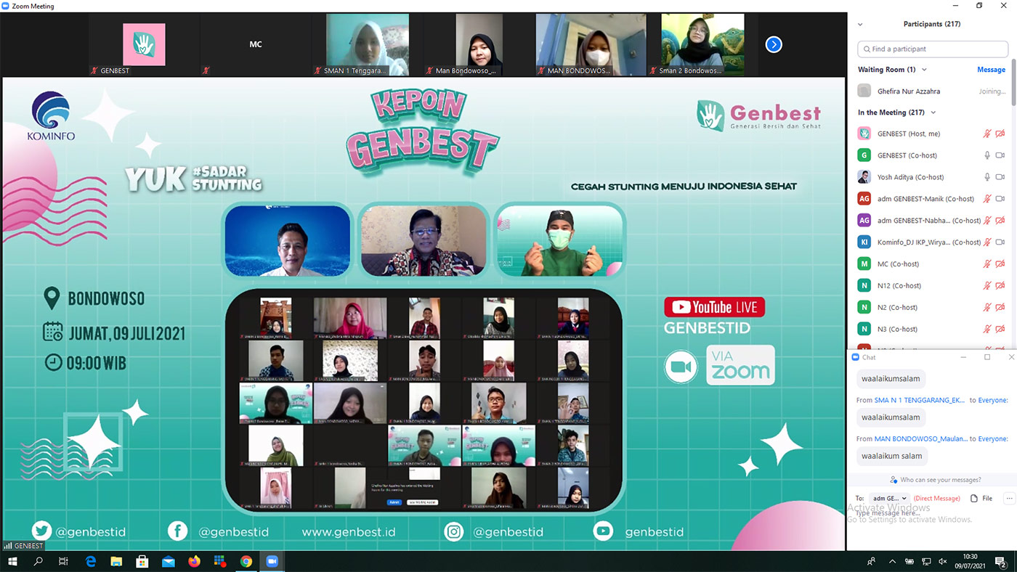Mute GENBEST (Co-host) microphone icon
Screen dimensions: 1017x572
tap(987, 155)
